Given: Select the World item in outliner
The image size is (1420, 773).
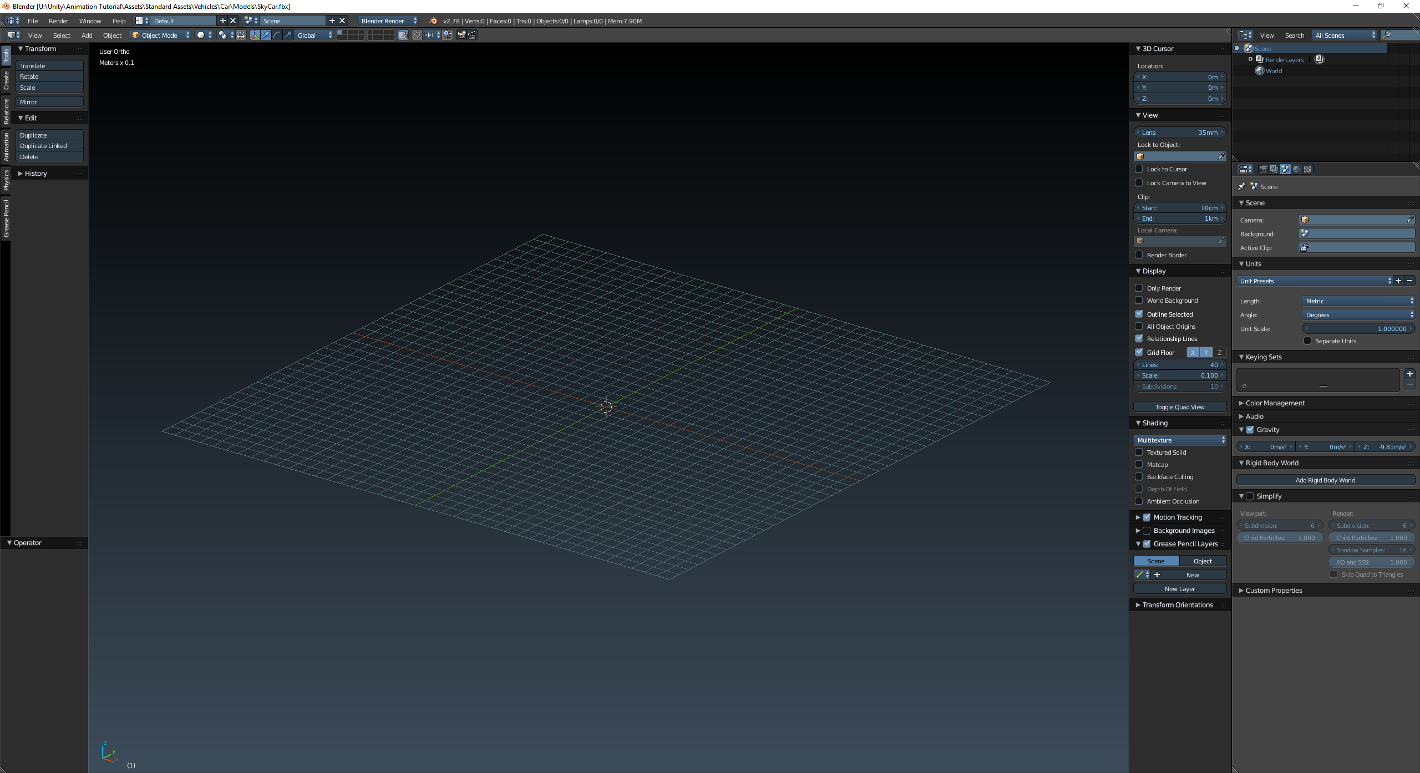Looking at the screenshot, I should tap(1274, 70).
